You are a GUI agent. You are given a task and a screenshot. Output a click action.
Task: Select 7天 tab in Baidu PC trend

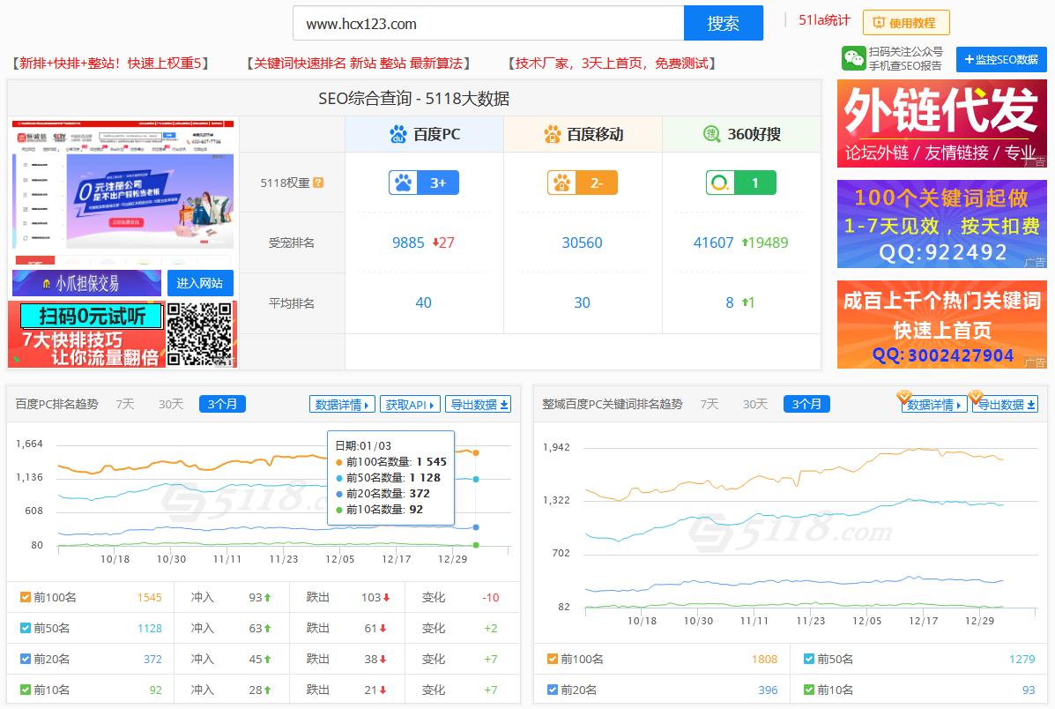pos(125,404)
